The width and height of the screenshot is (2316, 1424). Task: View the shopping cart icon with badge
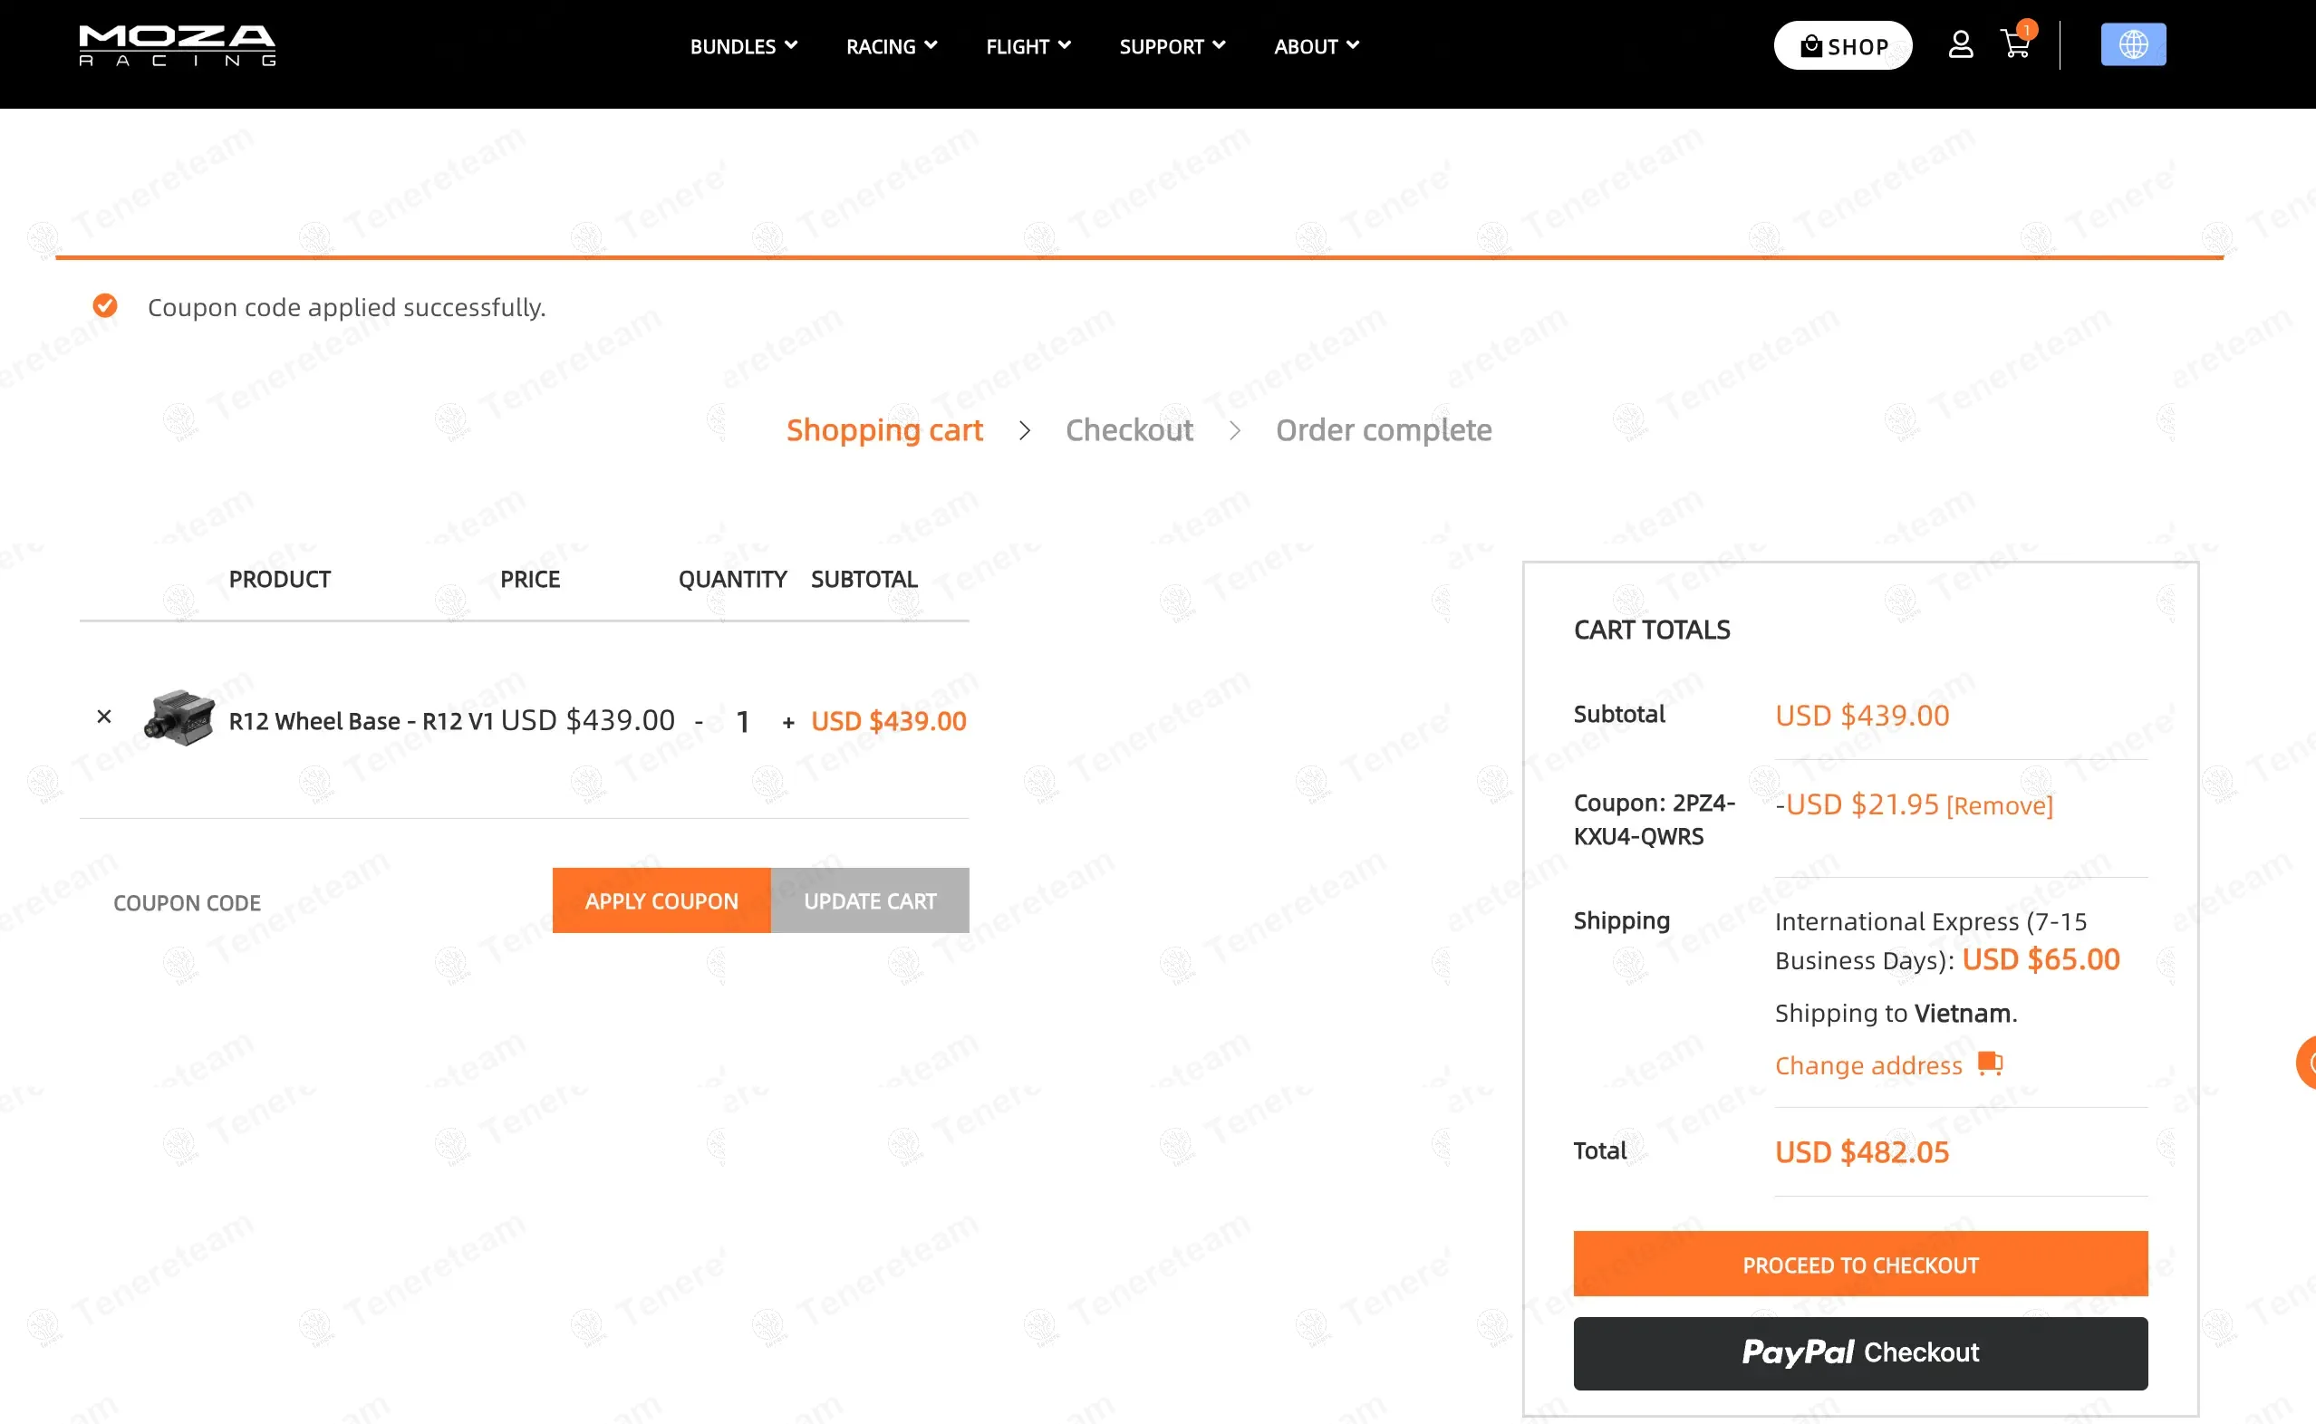click(x=2016, y=45)
